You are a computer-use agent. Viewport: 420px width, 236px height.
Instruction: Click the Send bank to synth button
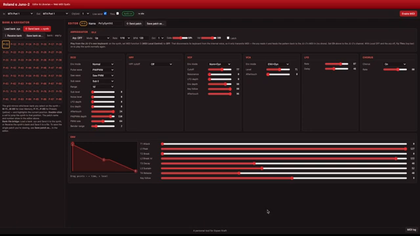click(37, 29)
